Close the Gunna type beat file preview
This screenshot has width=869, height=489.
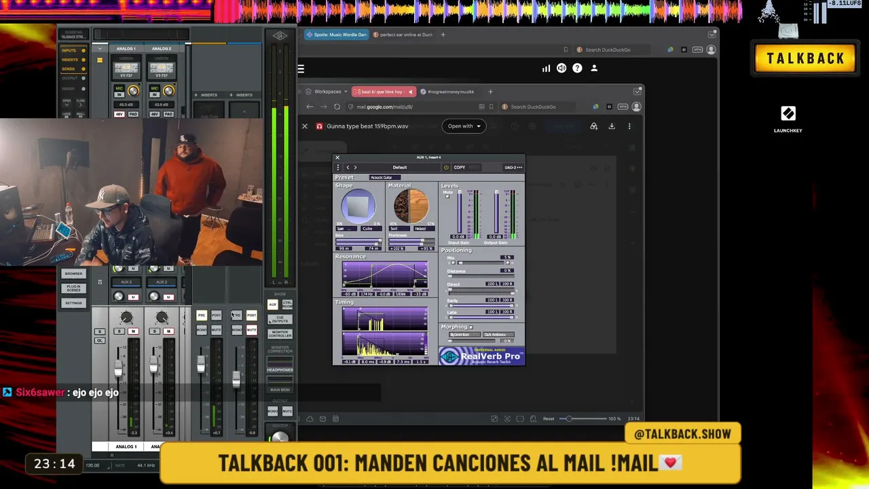(305, 126)
